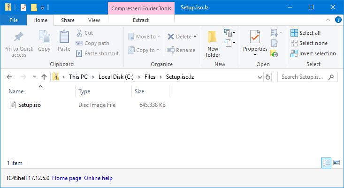This screenshot has width=344, height=188.
Task: Click Select none
Action: tap(309, 43)
